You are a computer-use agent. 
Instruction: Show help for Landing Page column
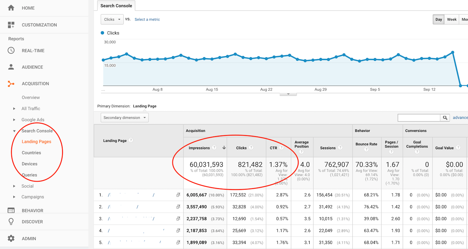[131, 140]
